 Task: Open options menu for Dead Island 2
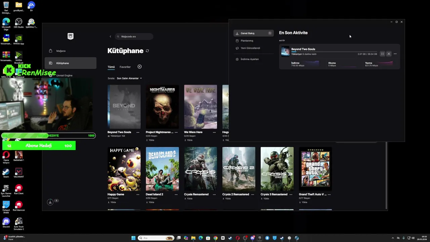176,194
